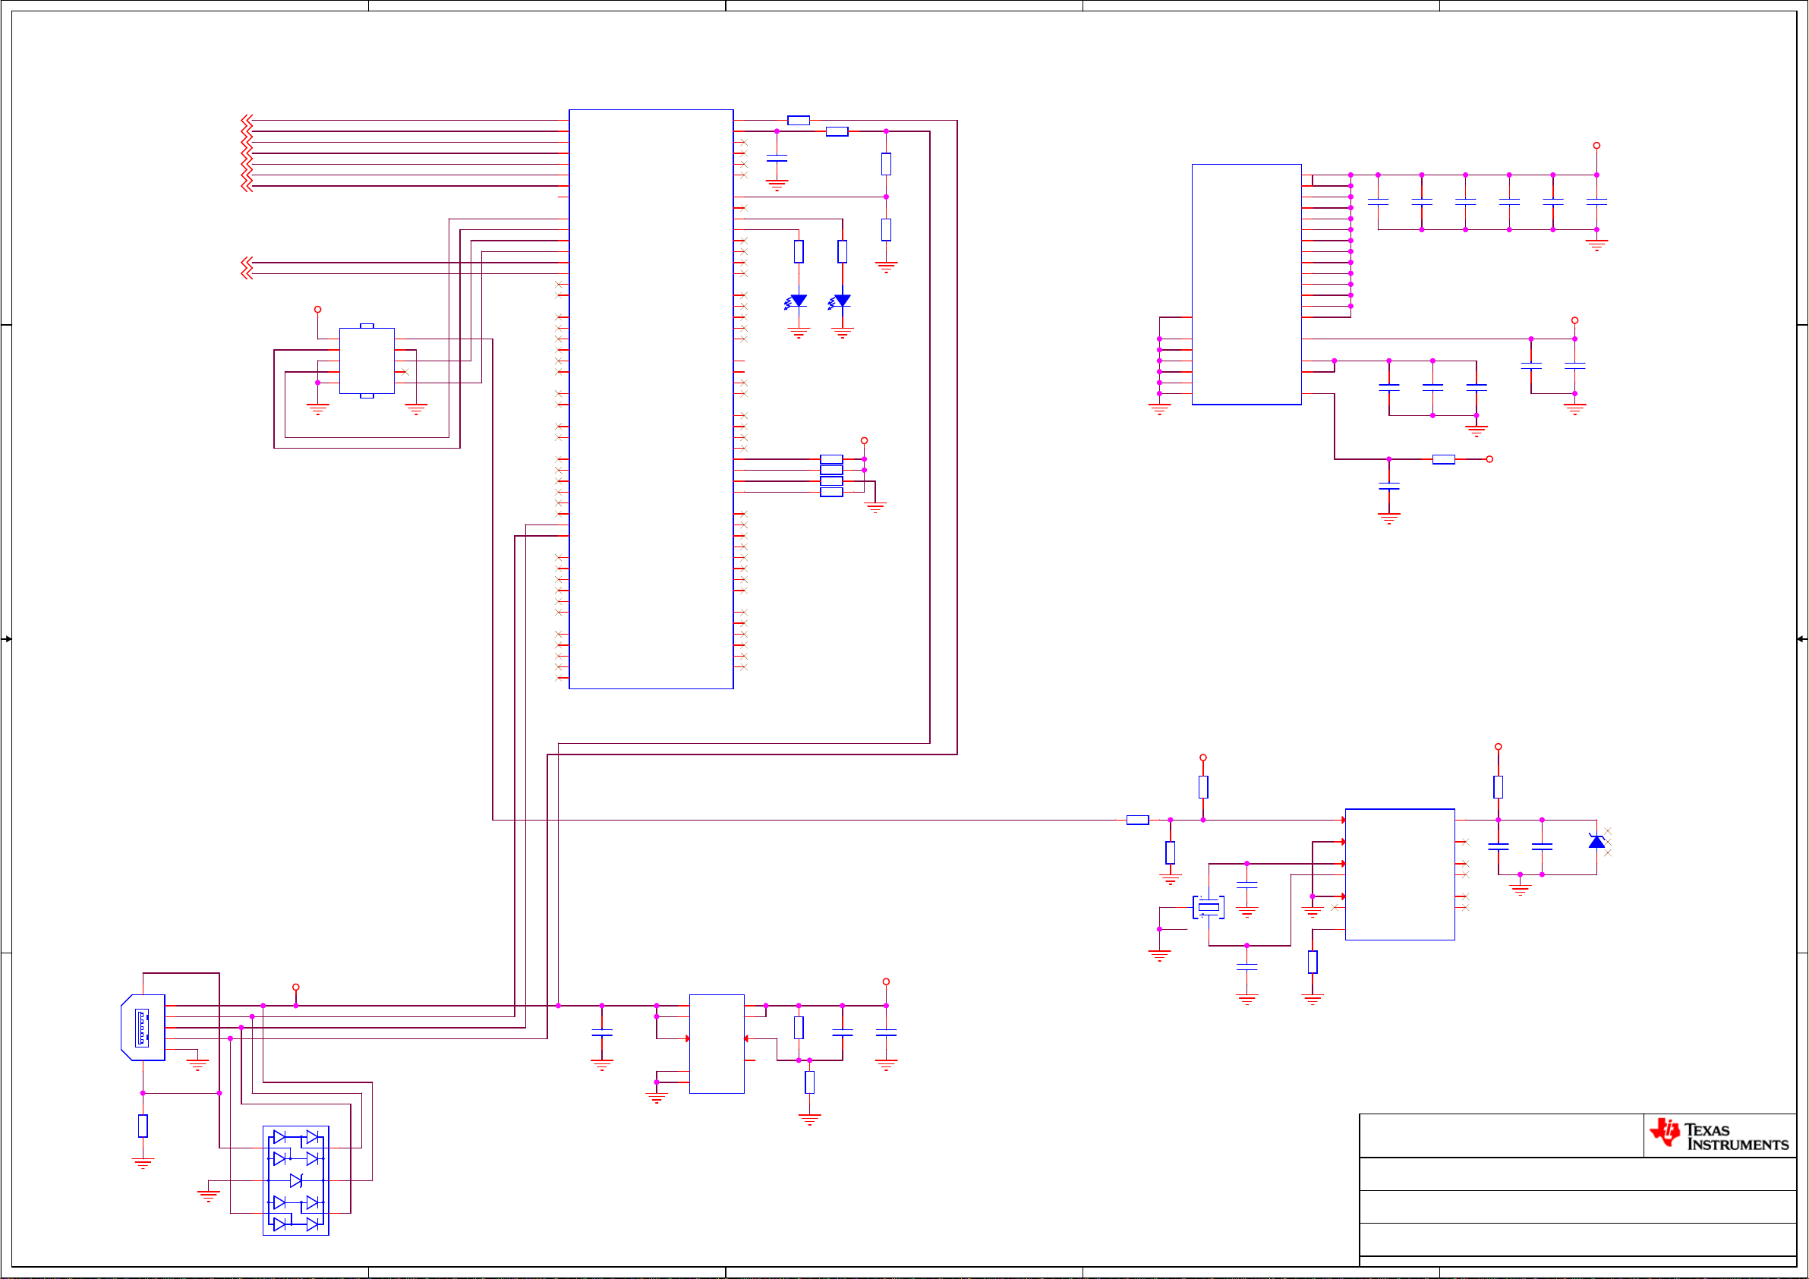Select the USB connector symbol

click(143, 1028)
